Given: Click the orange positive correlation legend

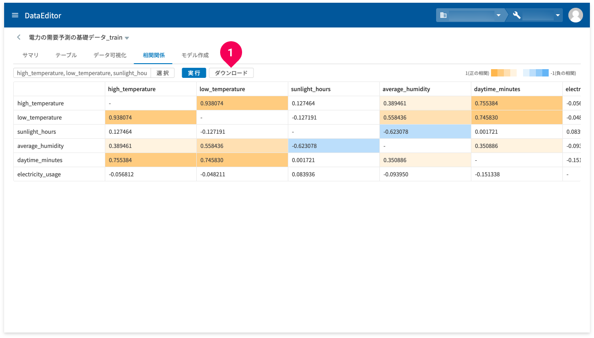Looking at the screenshot, I should (503, 73).
